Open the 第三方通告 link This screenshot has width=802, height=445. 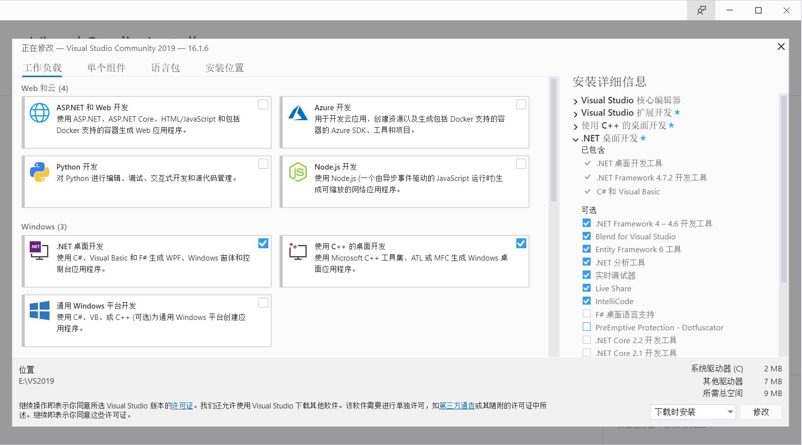pyautogui.click(x=457, y=406)
